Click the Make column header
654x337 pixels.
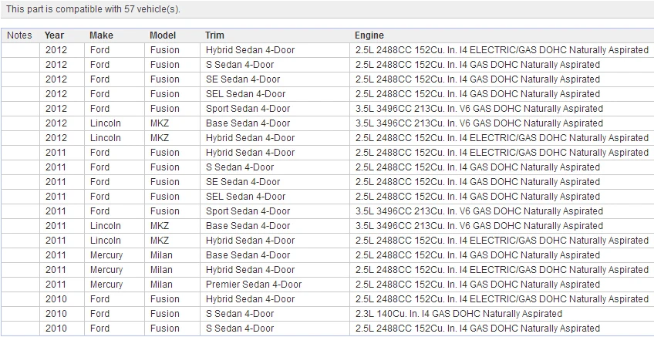pos(101,35)
